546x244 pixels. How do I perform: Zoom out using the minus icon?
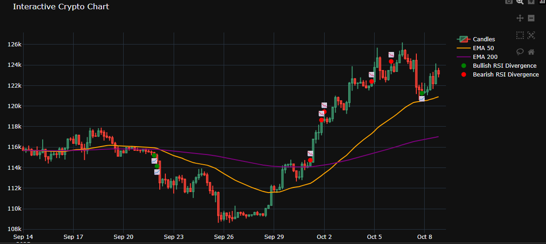(531, 18)
